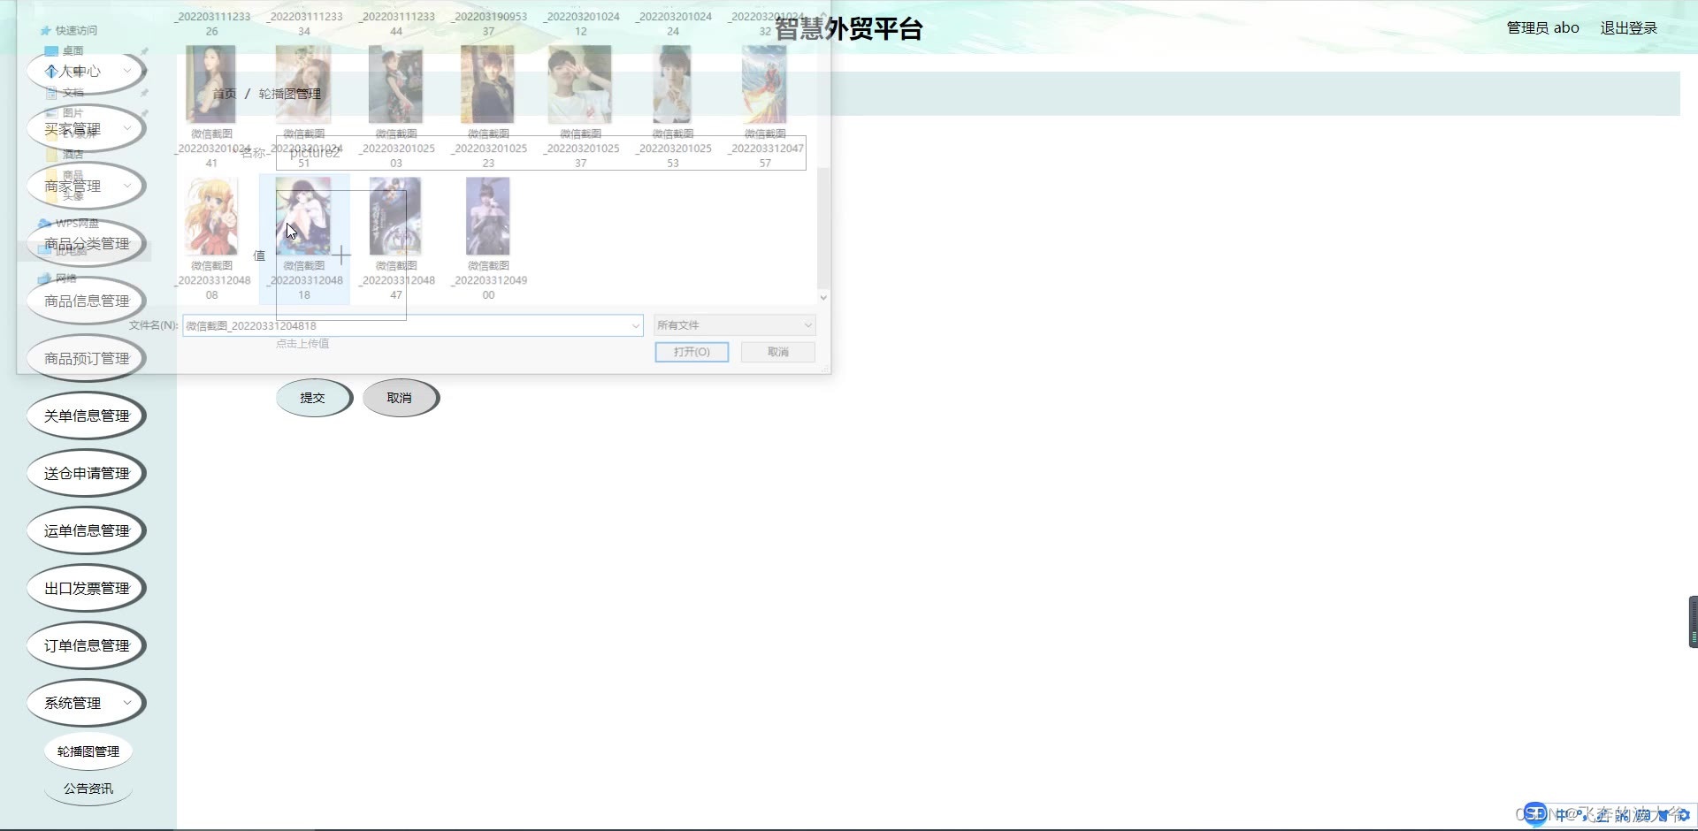Click the plus icon to upload an image
The width and height of the screenshot is (1698, 831).
[341, 255]
